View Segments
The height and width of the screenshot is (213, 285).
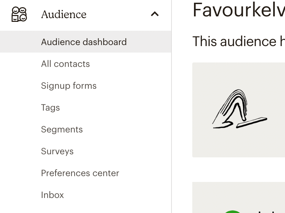pos(62,129)
